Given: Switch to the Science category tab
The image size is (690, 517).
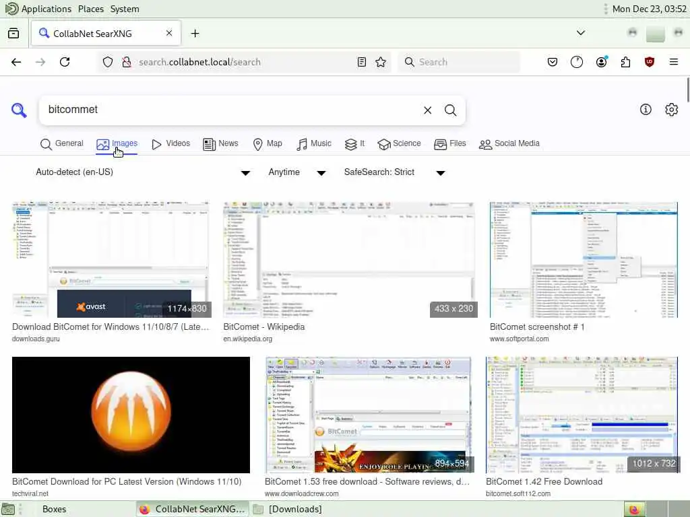Looking at the screenshot, I should coord(399,144).
